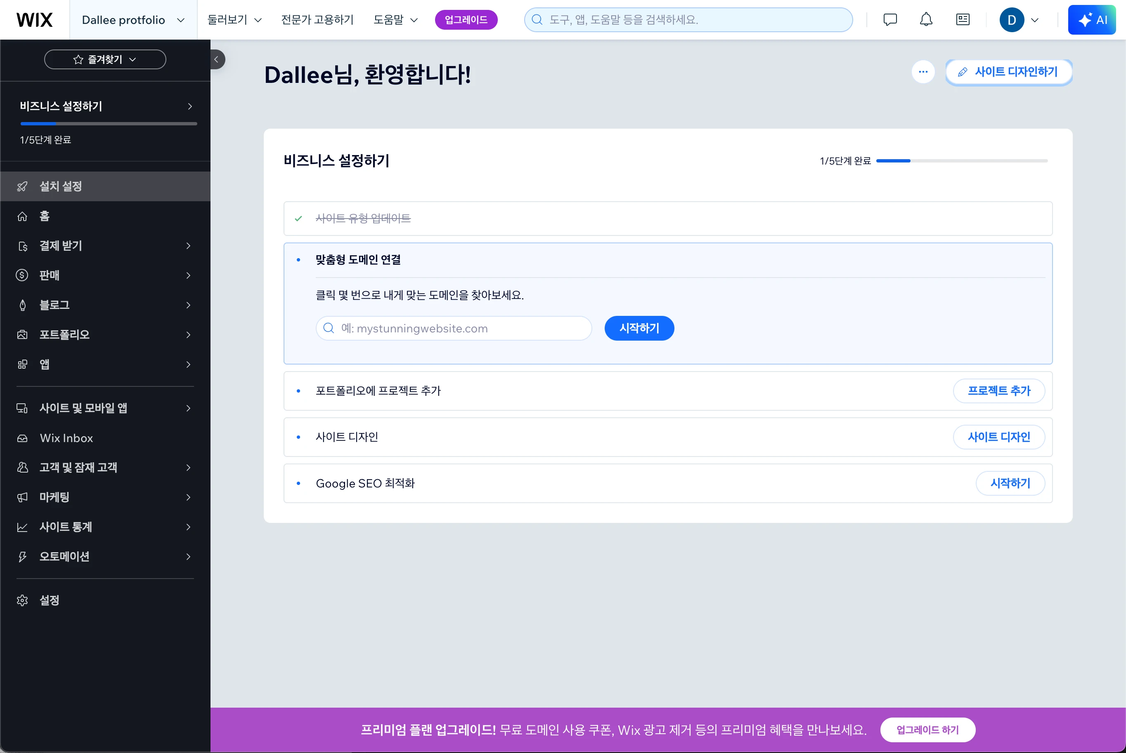1126x753 pixels.
Task: Click 전문가 고용하기 in top menu
Action: [317, 20]
